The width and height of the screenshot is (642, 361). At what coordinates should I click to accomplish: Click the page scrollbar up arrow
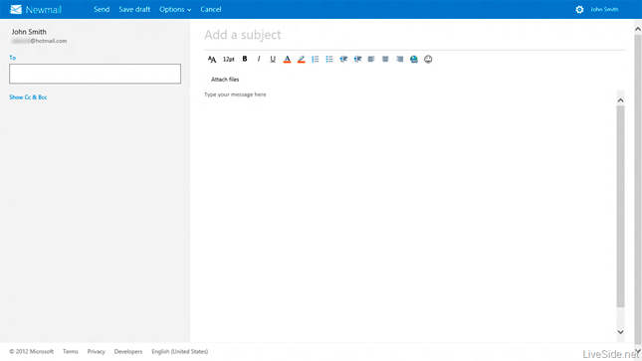pos(638,29)
